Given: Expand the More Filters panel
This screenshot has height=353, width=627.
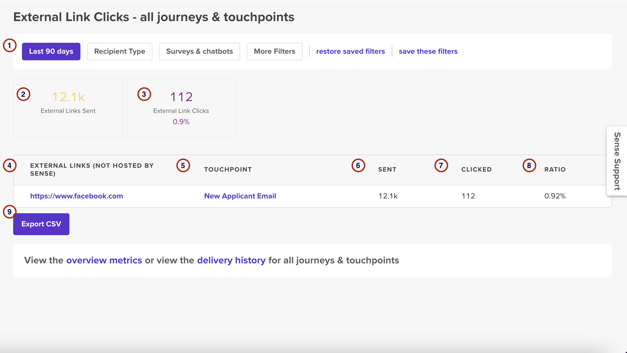Looking at the screenshot, I should tap(274, 51).
